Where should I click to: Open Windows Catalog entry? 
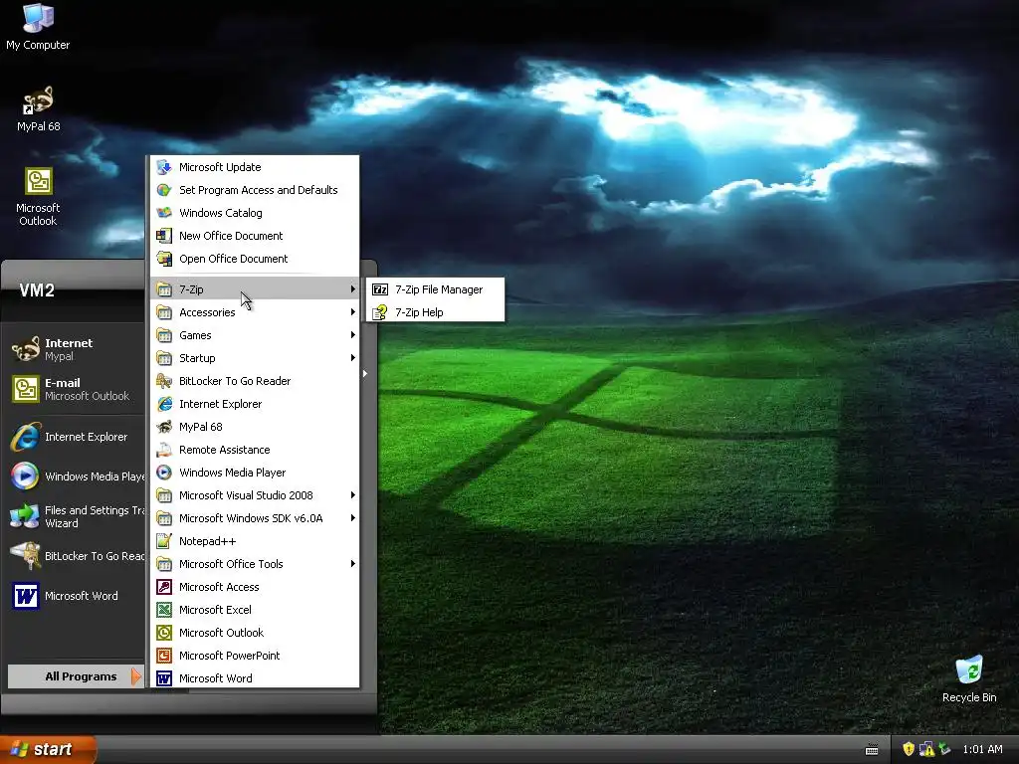click(255, 213)
